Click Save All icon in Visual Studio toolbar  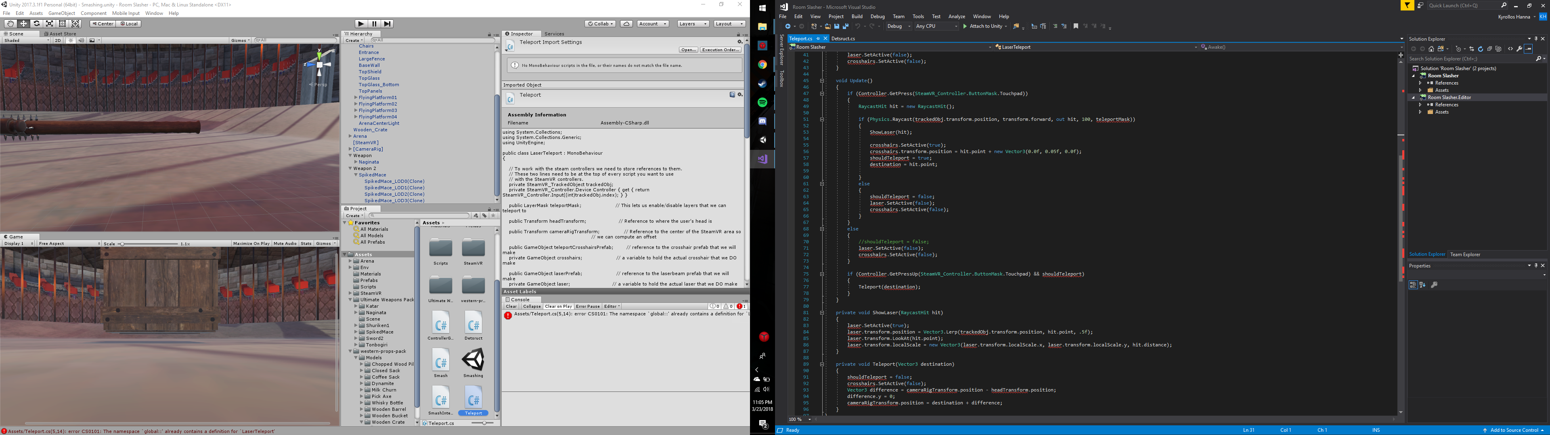845,27
